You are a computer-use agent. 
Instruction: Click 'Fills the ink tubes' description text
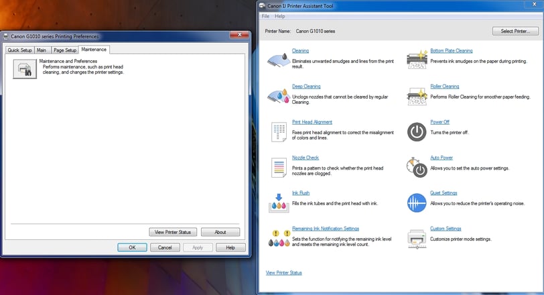pyautogui.click(x=335, y=203)
